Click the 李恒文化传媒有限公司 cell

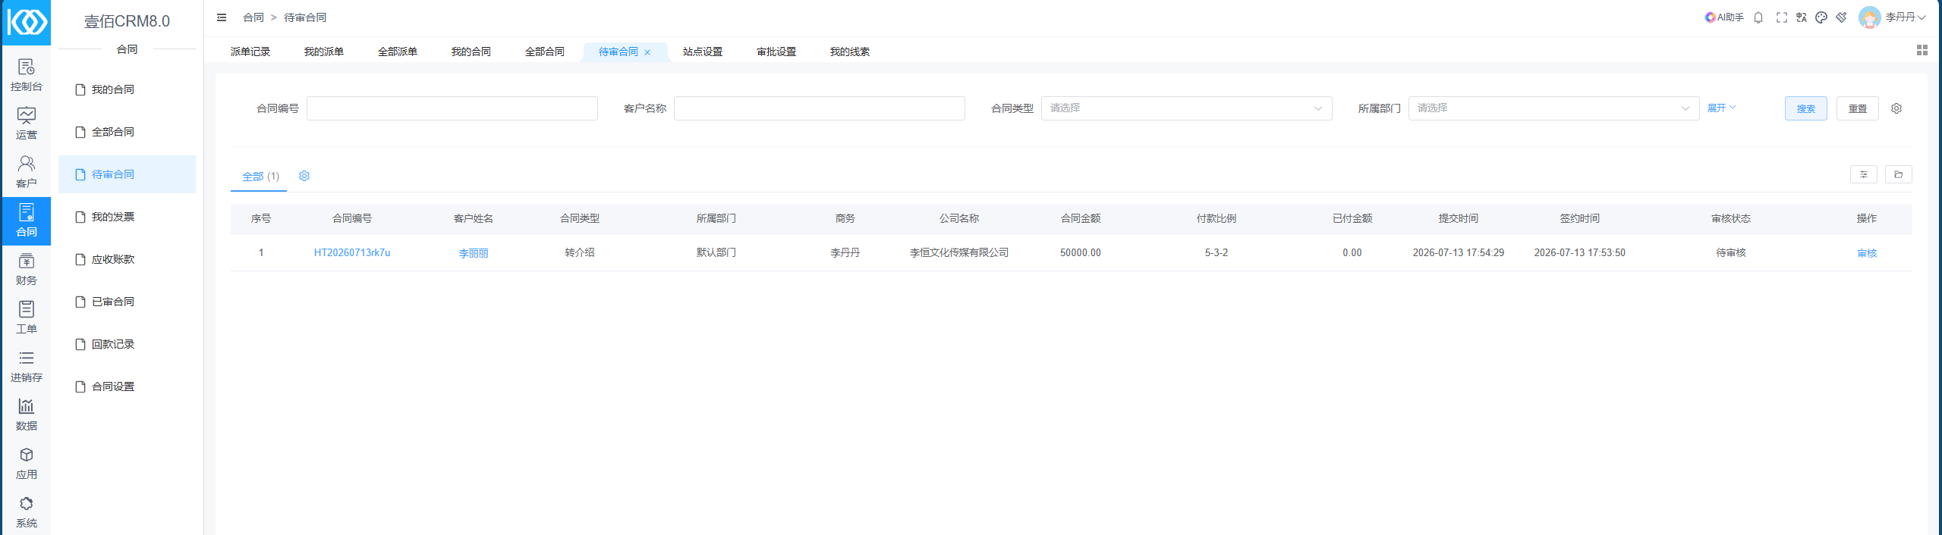[959, 252]
